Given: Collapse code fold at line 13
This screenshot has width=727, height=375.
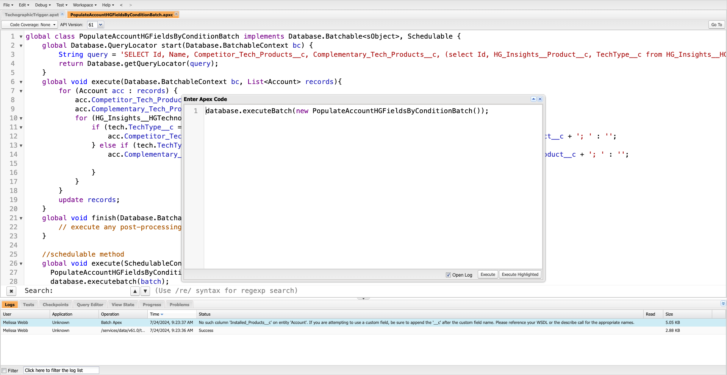Looking at the screenshot, I should [x=21, y=146].
